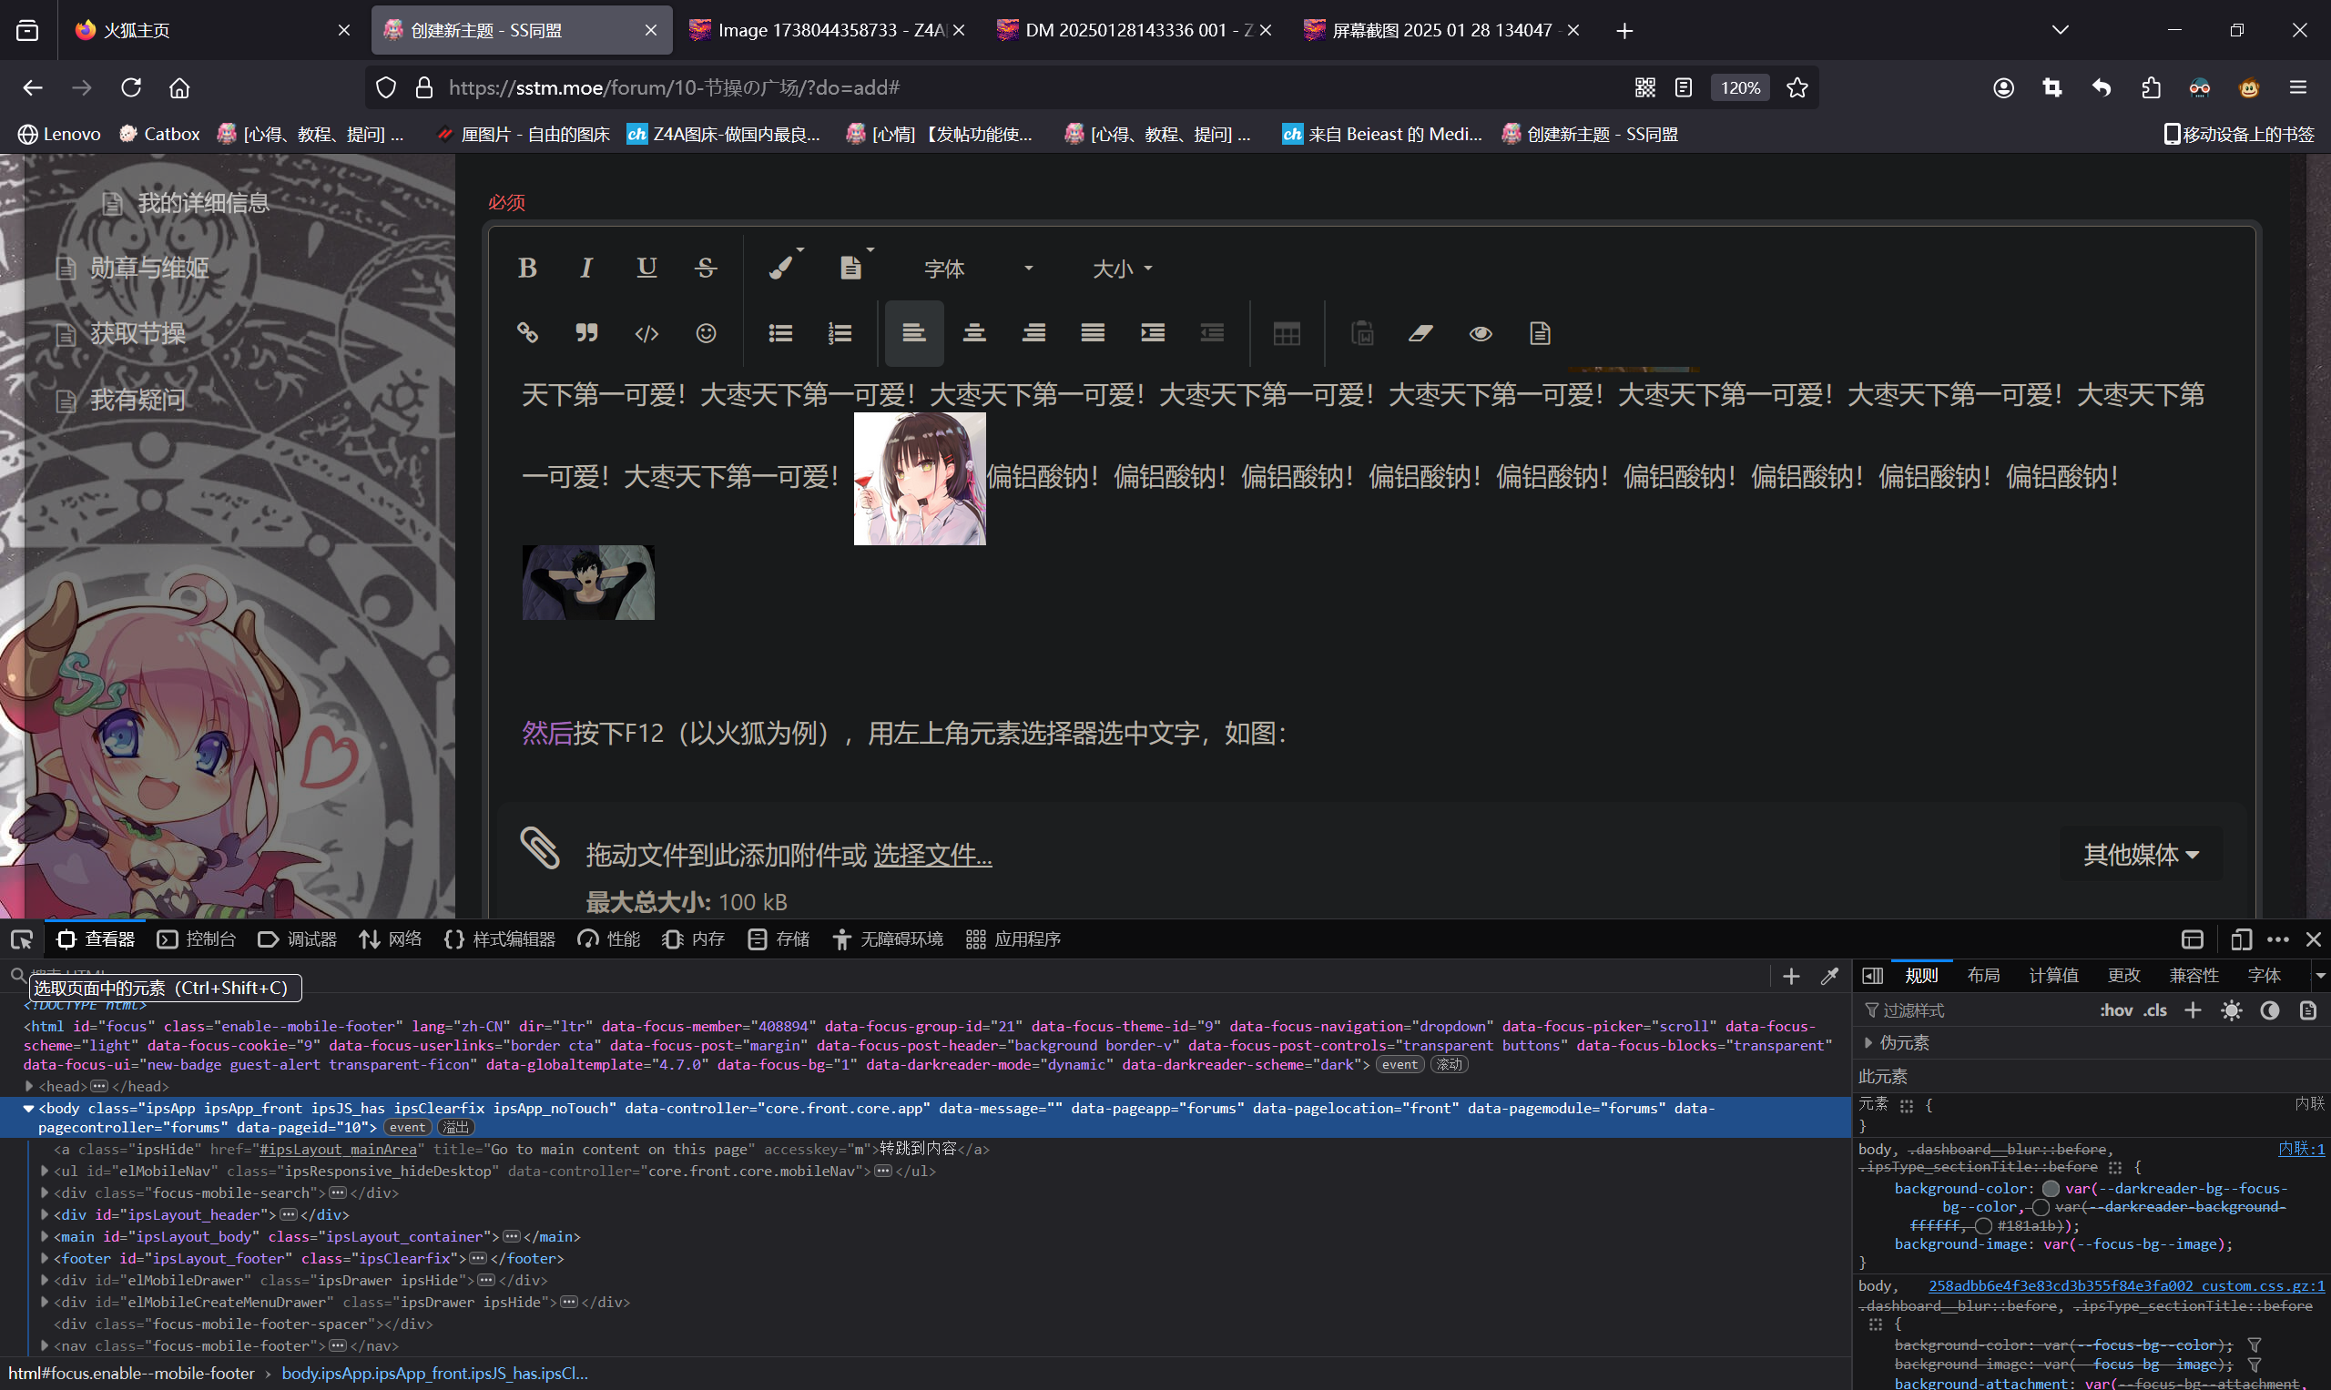Viewport: 2331px width, 1390px height.
Task: Apply strikethrough formatting
Action: 706,269
